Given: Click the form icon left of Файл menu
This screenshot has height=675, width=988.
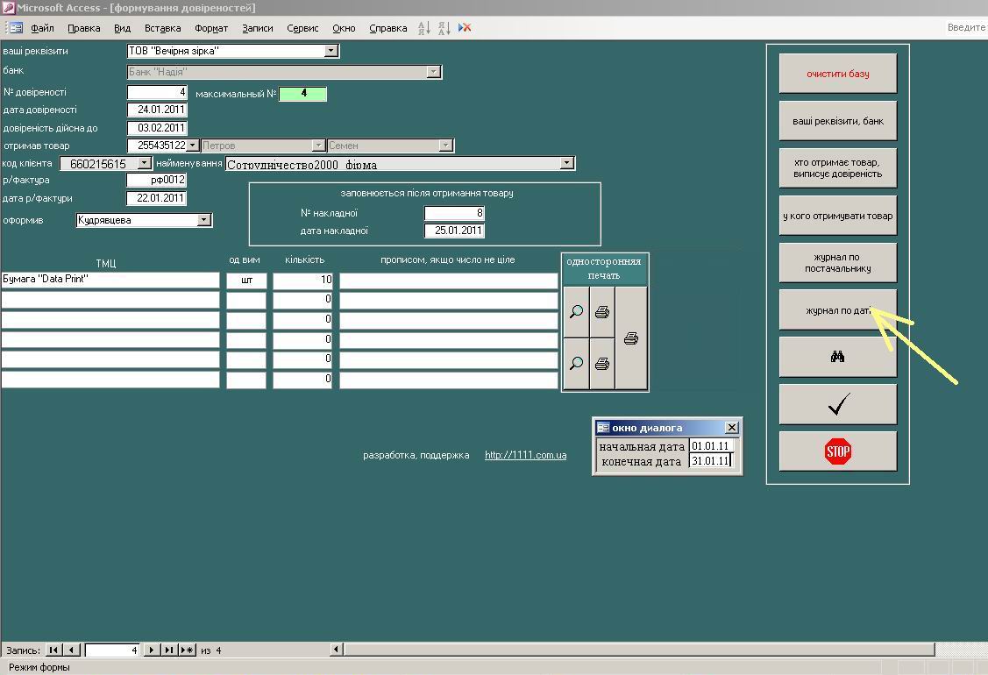Looking at the screenshot, I should coord(15,28).
